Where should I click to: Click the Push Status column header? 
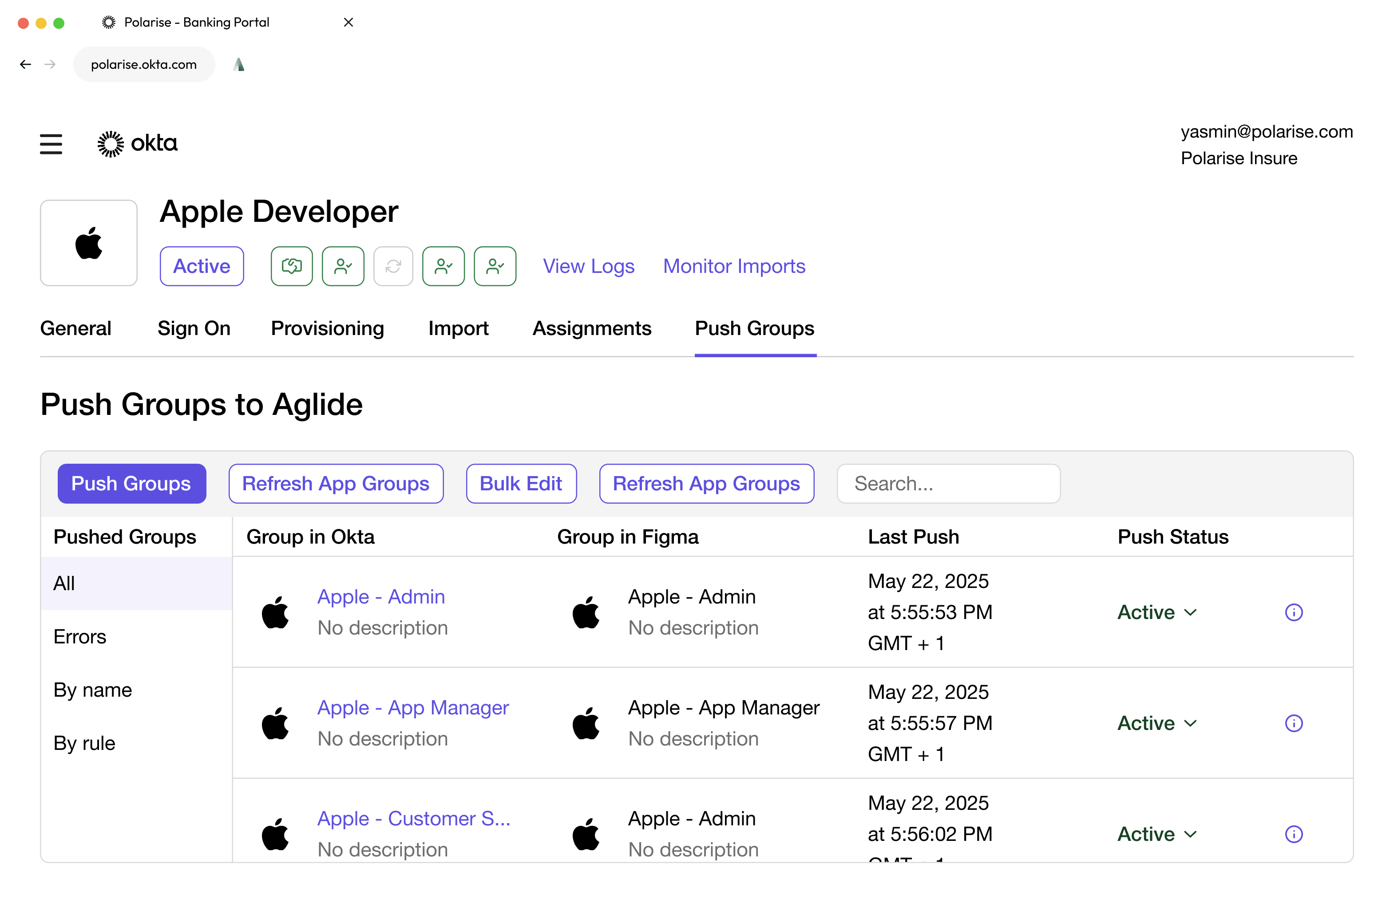1172,537
